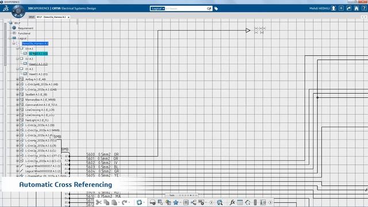This screenshot has width=368, height=207.
Task: Click the measure tool icon near toolbar end
Action: coord(263,202)
